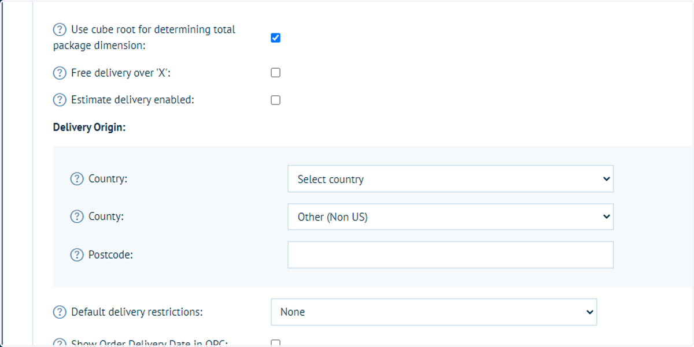Click help icon next to Country label
The image size is (694, 347).
(77, 179)
